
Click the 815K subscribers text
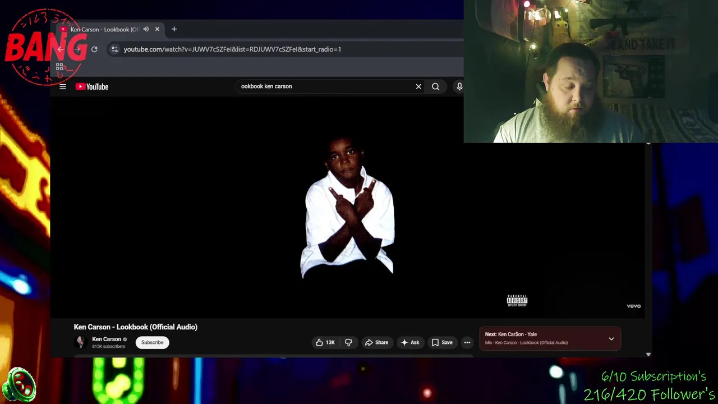coord(109,347)
